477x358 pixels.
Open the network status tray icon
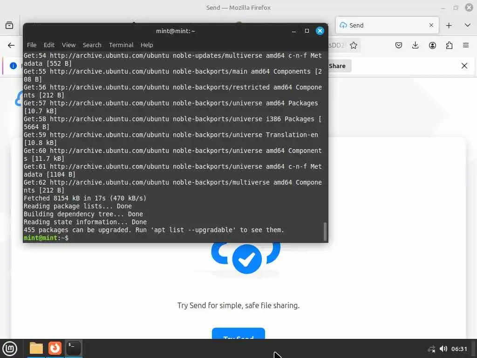431,349
